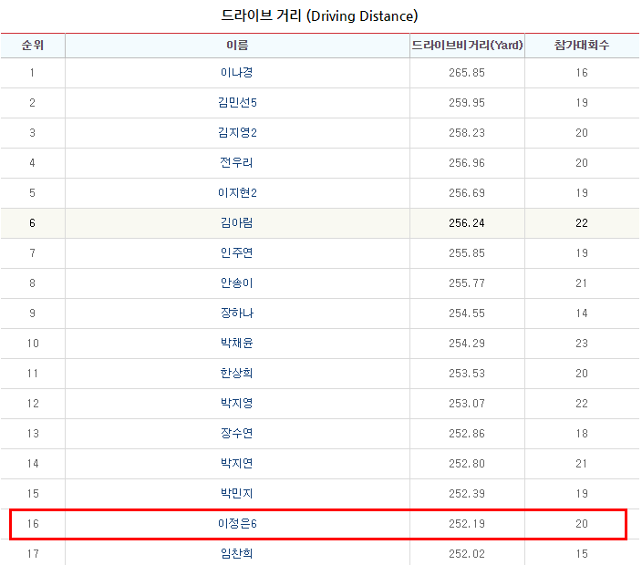Select distance value 265.85
This screenshot has height=565, width=642.
[467, 73]
